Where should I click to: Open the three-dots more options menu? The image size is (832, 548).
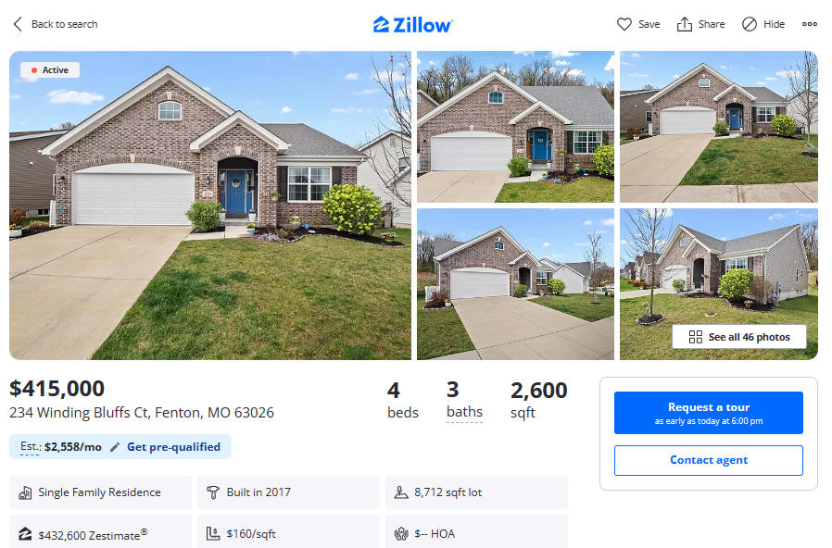(x=809, y=24)
